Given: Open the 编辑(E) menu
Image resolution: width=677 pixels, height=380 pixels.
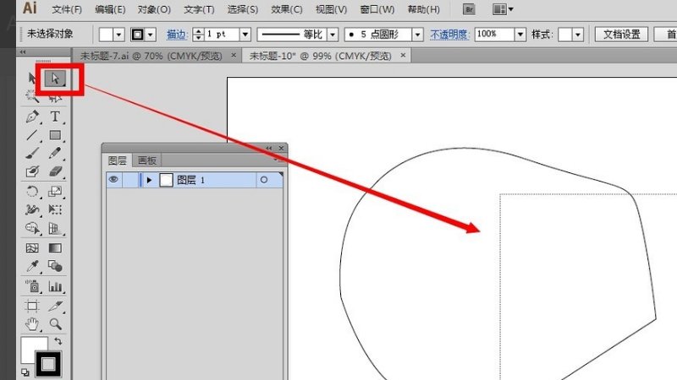Looking at the screenshot, I should [110, 9].
